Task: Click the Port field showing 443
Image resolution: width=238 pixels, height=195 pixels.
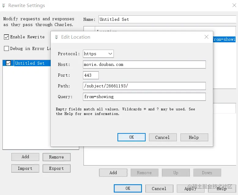Action: coord(91,75)
